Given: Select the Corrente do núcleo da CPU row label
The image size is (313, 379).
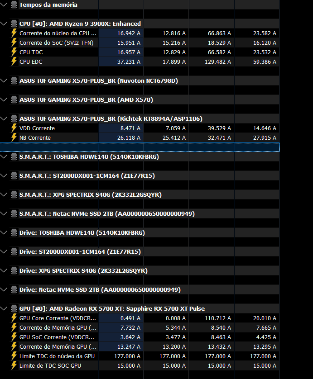Looking at the screenshot, I should 58,33.
